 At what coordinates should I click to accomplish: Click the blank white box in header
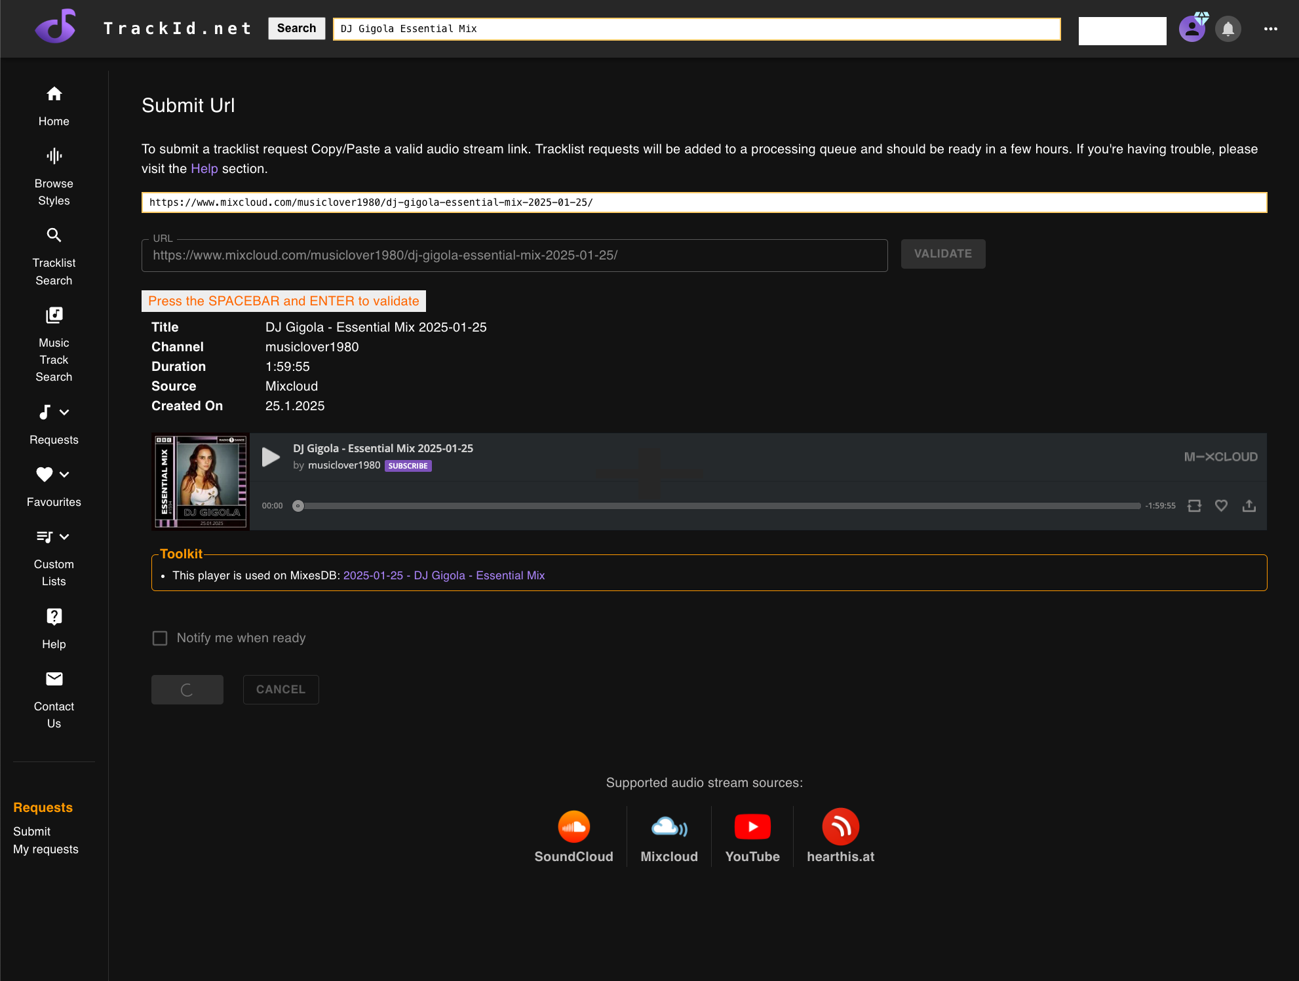1122,31
